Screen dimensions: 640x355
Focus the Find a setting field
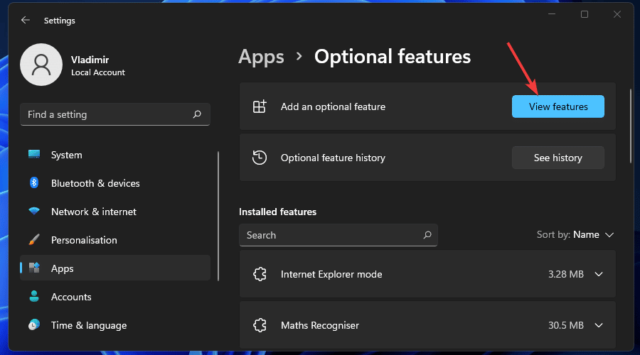pos(115,114)
